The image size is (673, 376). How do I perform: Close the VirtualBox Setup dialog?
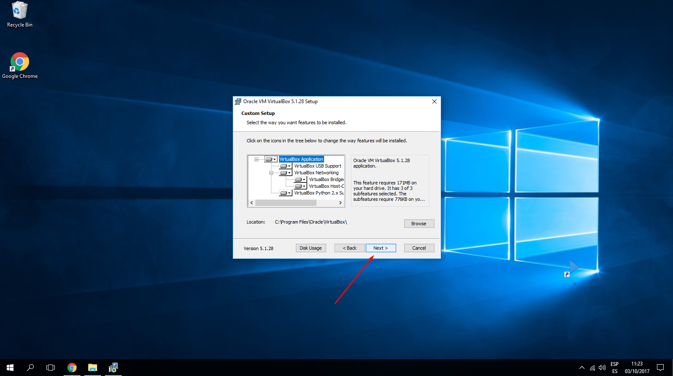434,101
